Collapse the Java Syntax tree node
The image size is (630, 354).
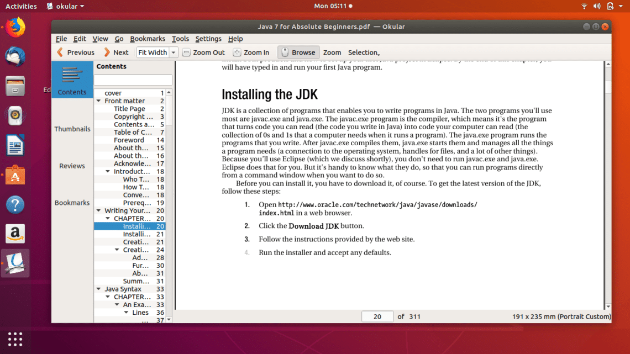tap(99, 289)
